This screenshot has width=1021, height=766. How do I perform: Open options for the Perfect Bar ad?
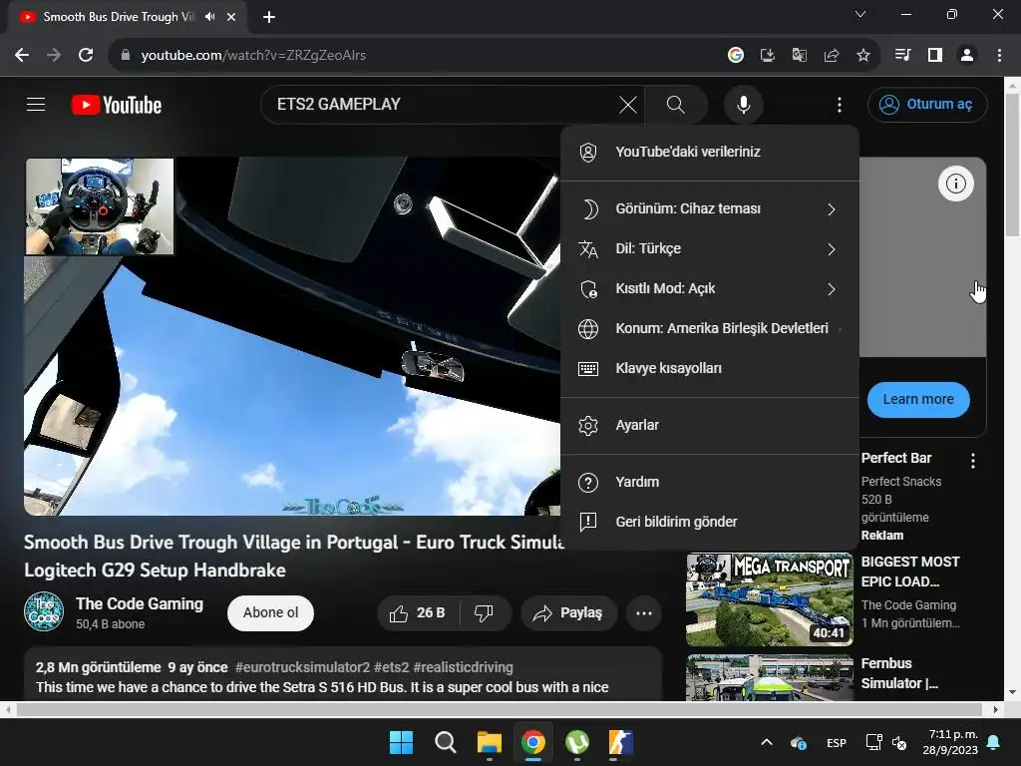pyautogui.click(x=973, y=461)
